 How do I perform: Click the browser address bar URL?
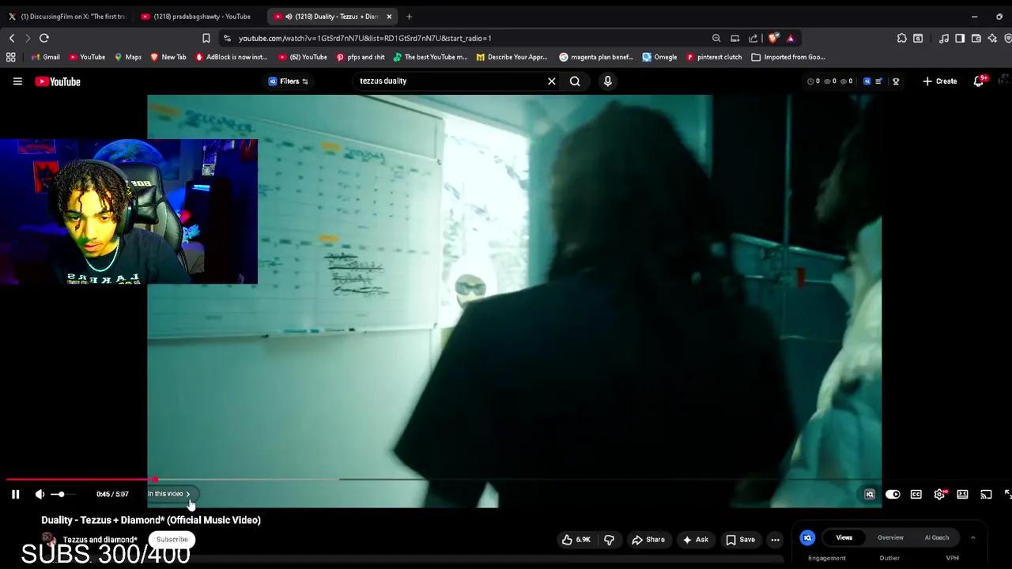364,38
